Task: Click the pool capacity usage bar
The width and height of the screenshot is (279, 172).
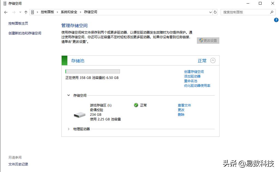Action: click(x=92, y=71)
